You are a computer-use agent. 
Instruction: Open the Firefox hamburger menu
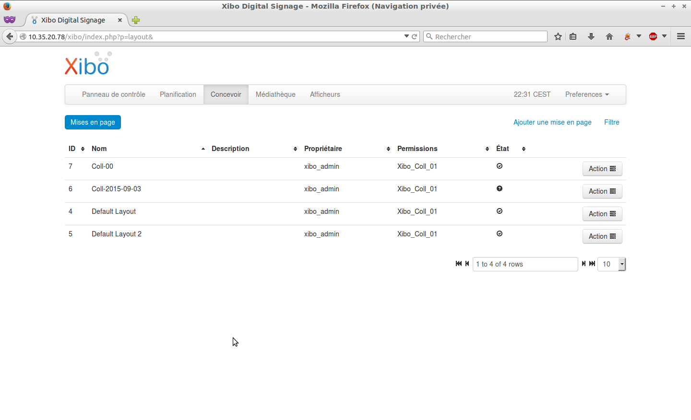coord(680,36)
